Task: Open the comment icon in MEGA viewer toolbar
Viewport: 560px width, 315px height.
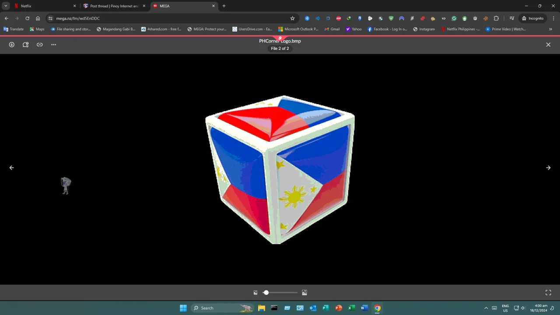Action: (26, 45)
